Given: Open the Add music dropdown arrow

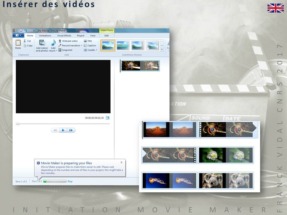Looking at the screenshot, I should (57, 51).
